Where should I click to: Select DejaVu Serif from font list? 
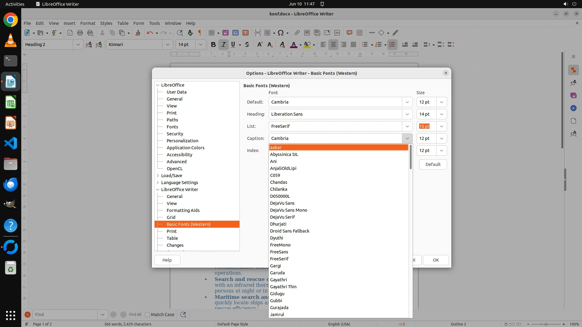pyautogui.click(x=282, y=217)
